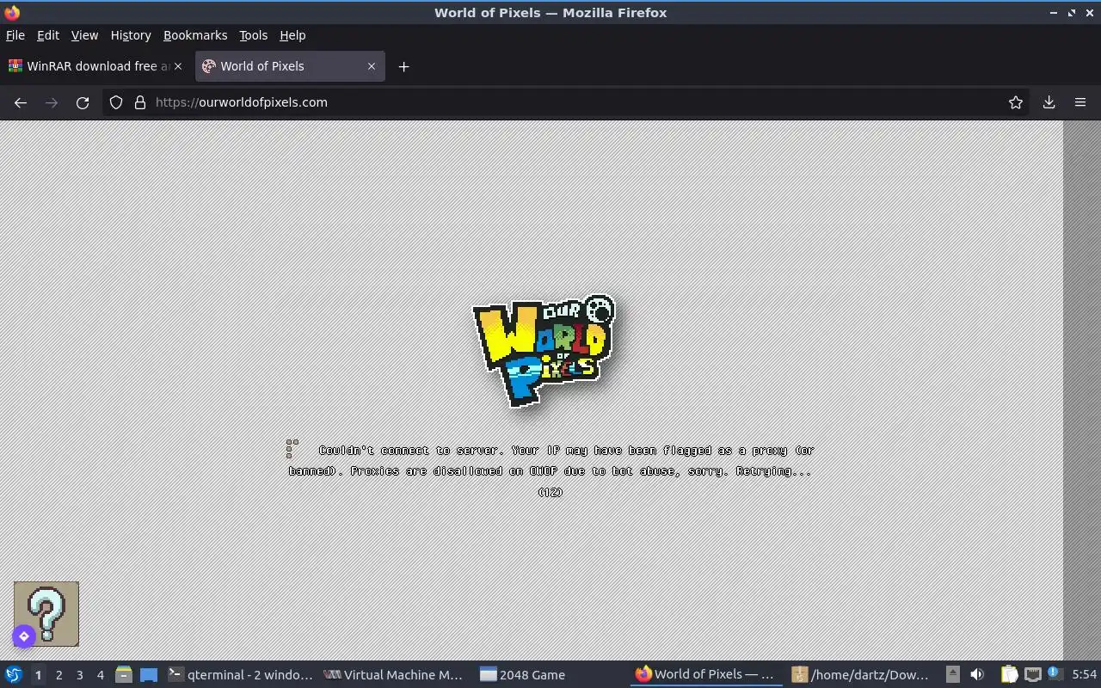Switch to Virtual Machine Manager window
The image size is (1101, 688).
pos(394,675)
